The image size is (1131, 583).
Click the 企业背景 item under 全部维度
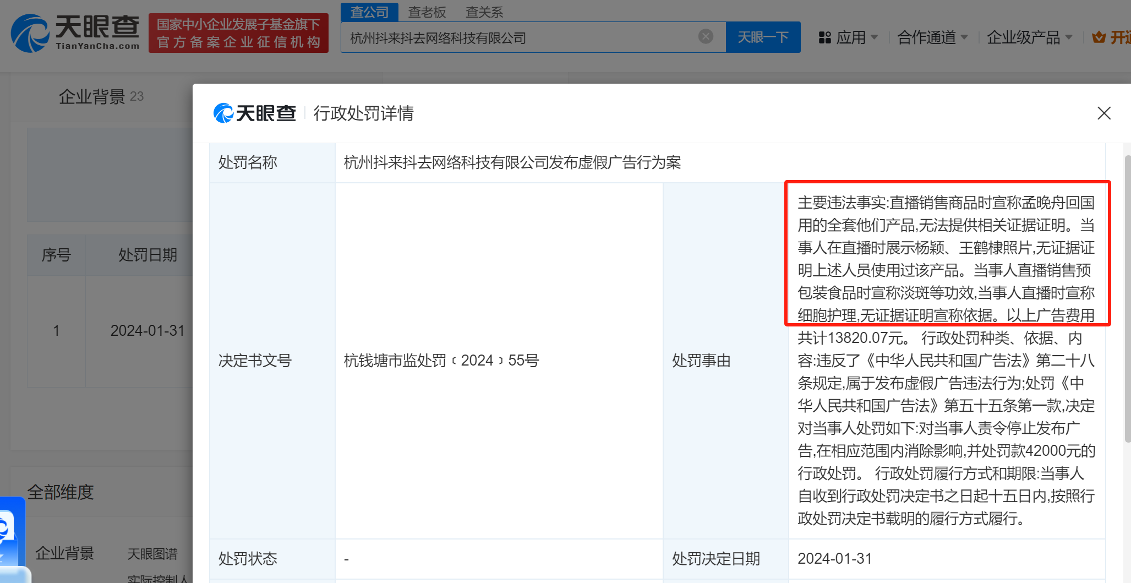(65, 553)
